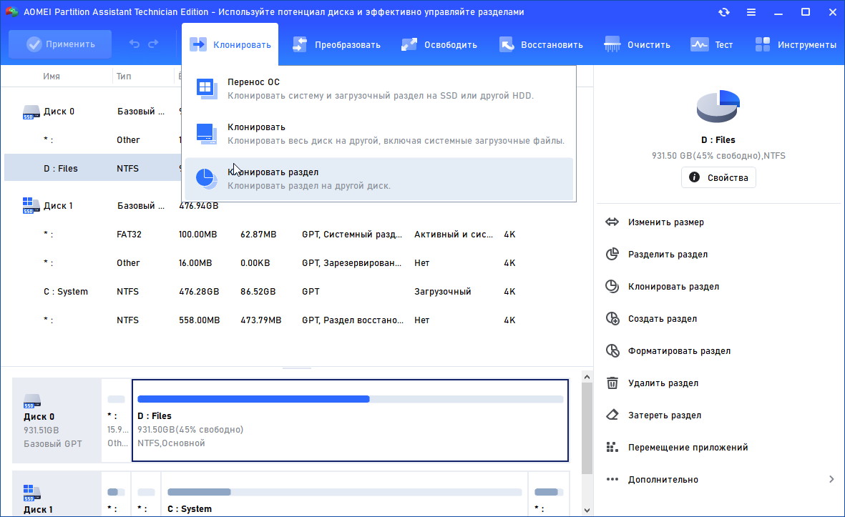This screenshot has height=517, width=845.
Task: Click the Тип column header
Action: click(123, 76)
